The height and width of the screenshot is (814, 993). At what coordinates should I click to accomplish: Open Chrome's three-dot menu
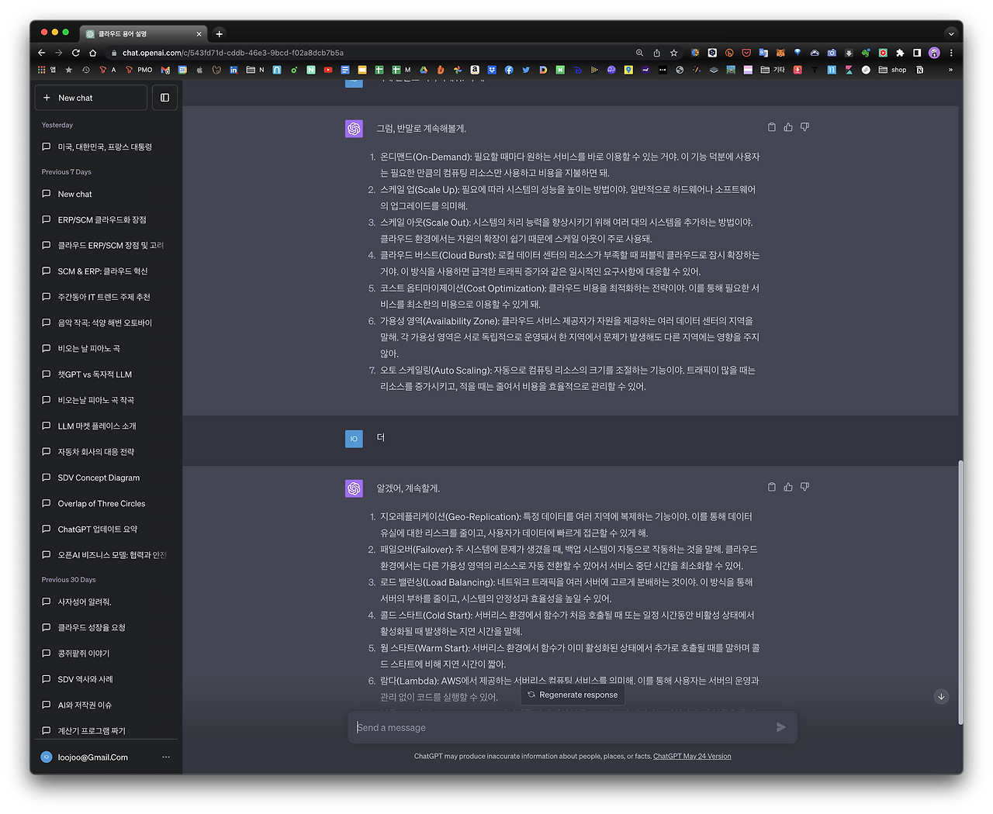click(951, 52)
